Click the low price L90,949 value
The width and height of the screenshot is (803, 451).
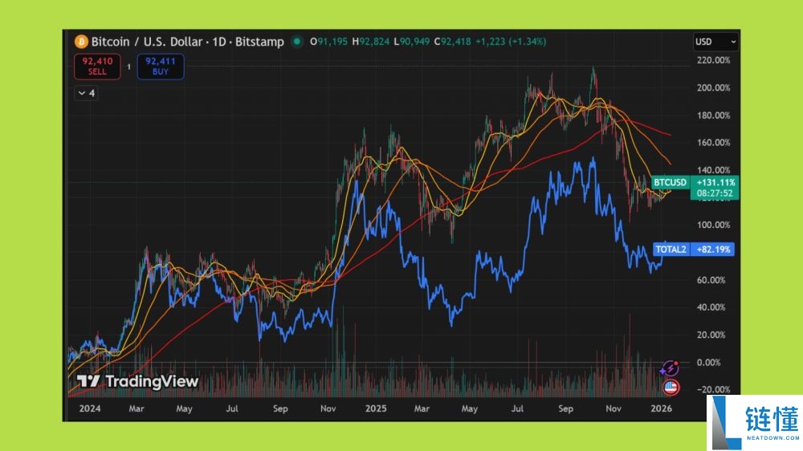click(x=412, y=42)
